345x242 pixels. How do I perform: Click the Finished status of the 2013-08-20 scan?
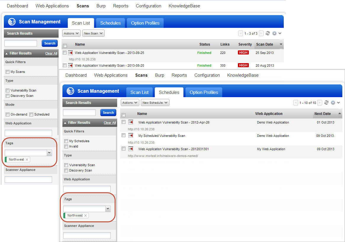click(204, 66)
